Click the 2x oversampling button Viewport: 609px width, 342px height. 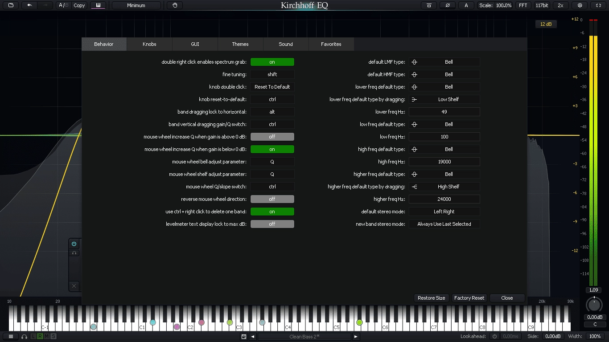coord(560,5)
